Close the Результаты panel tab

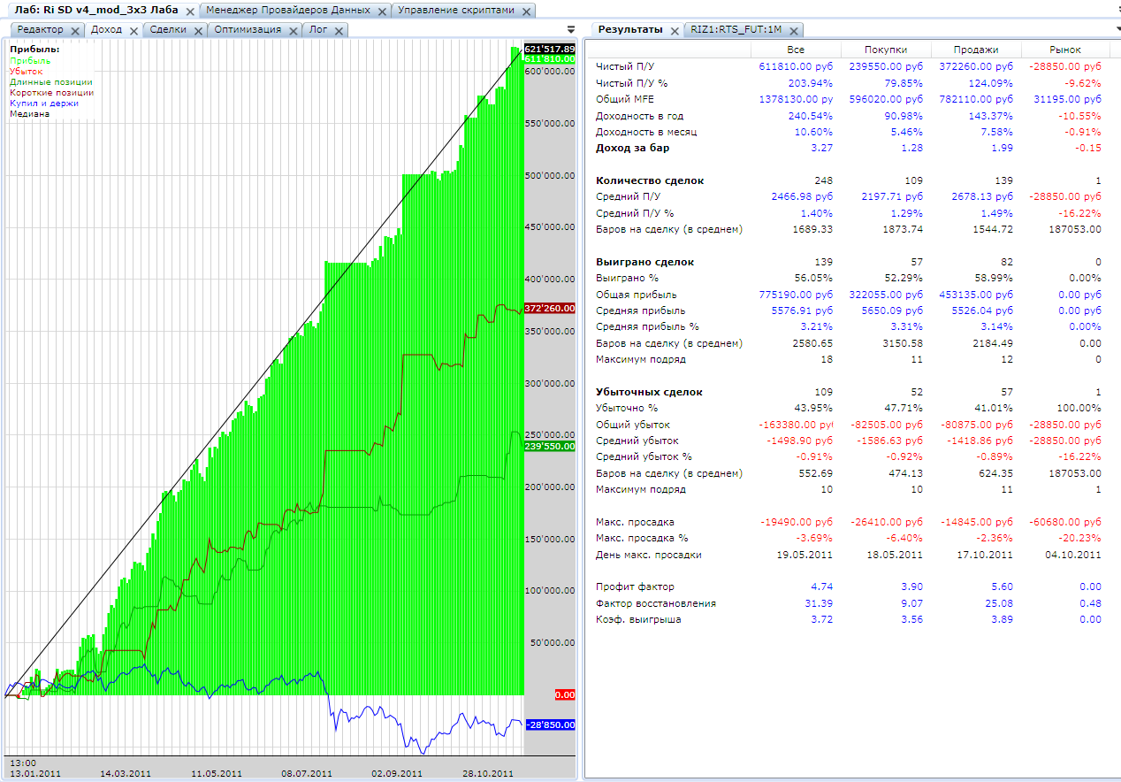coord(674,30)
